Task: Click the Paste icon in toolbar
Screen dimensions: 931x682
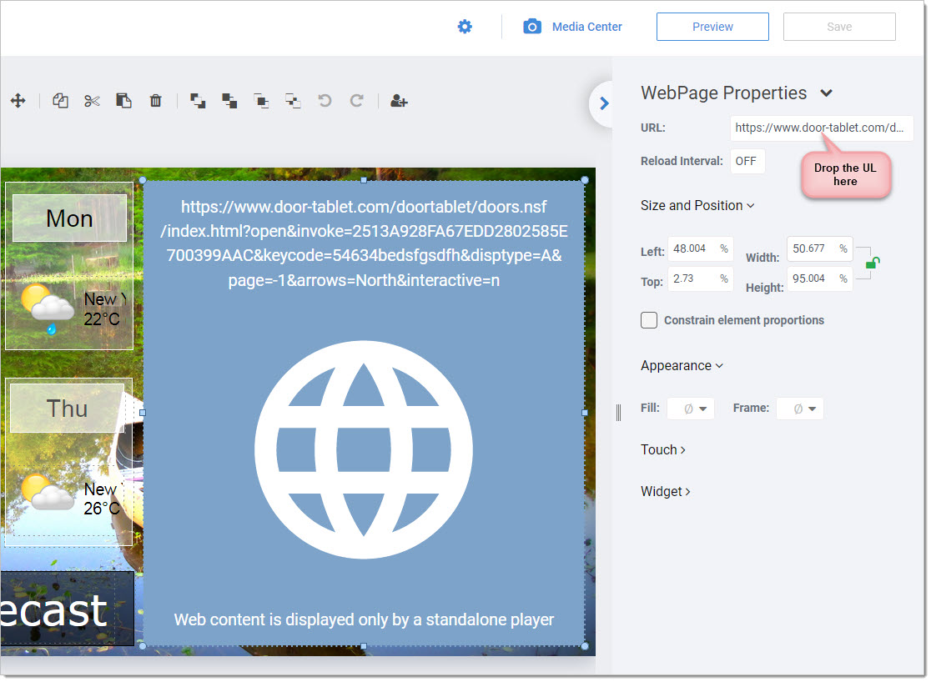Action: [x=123, y=101]
